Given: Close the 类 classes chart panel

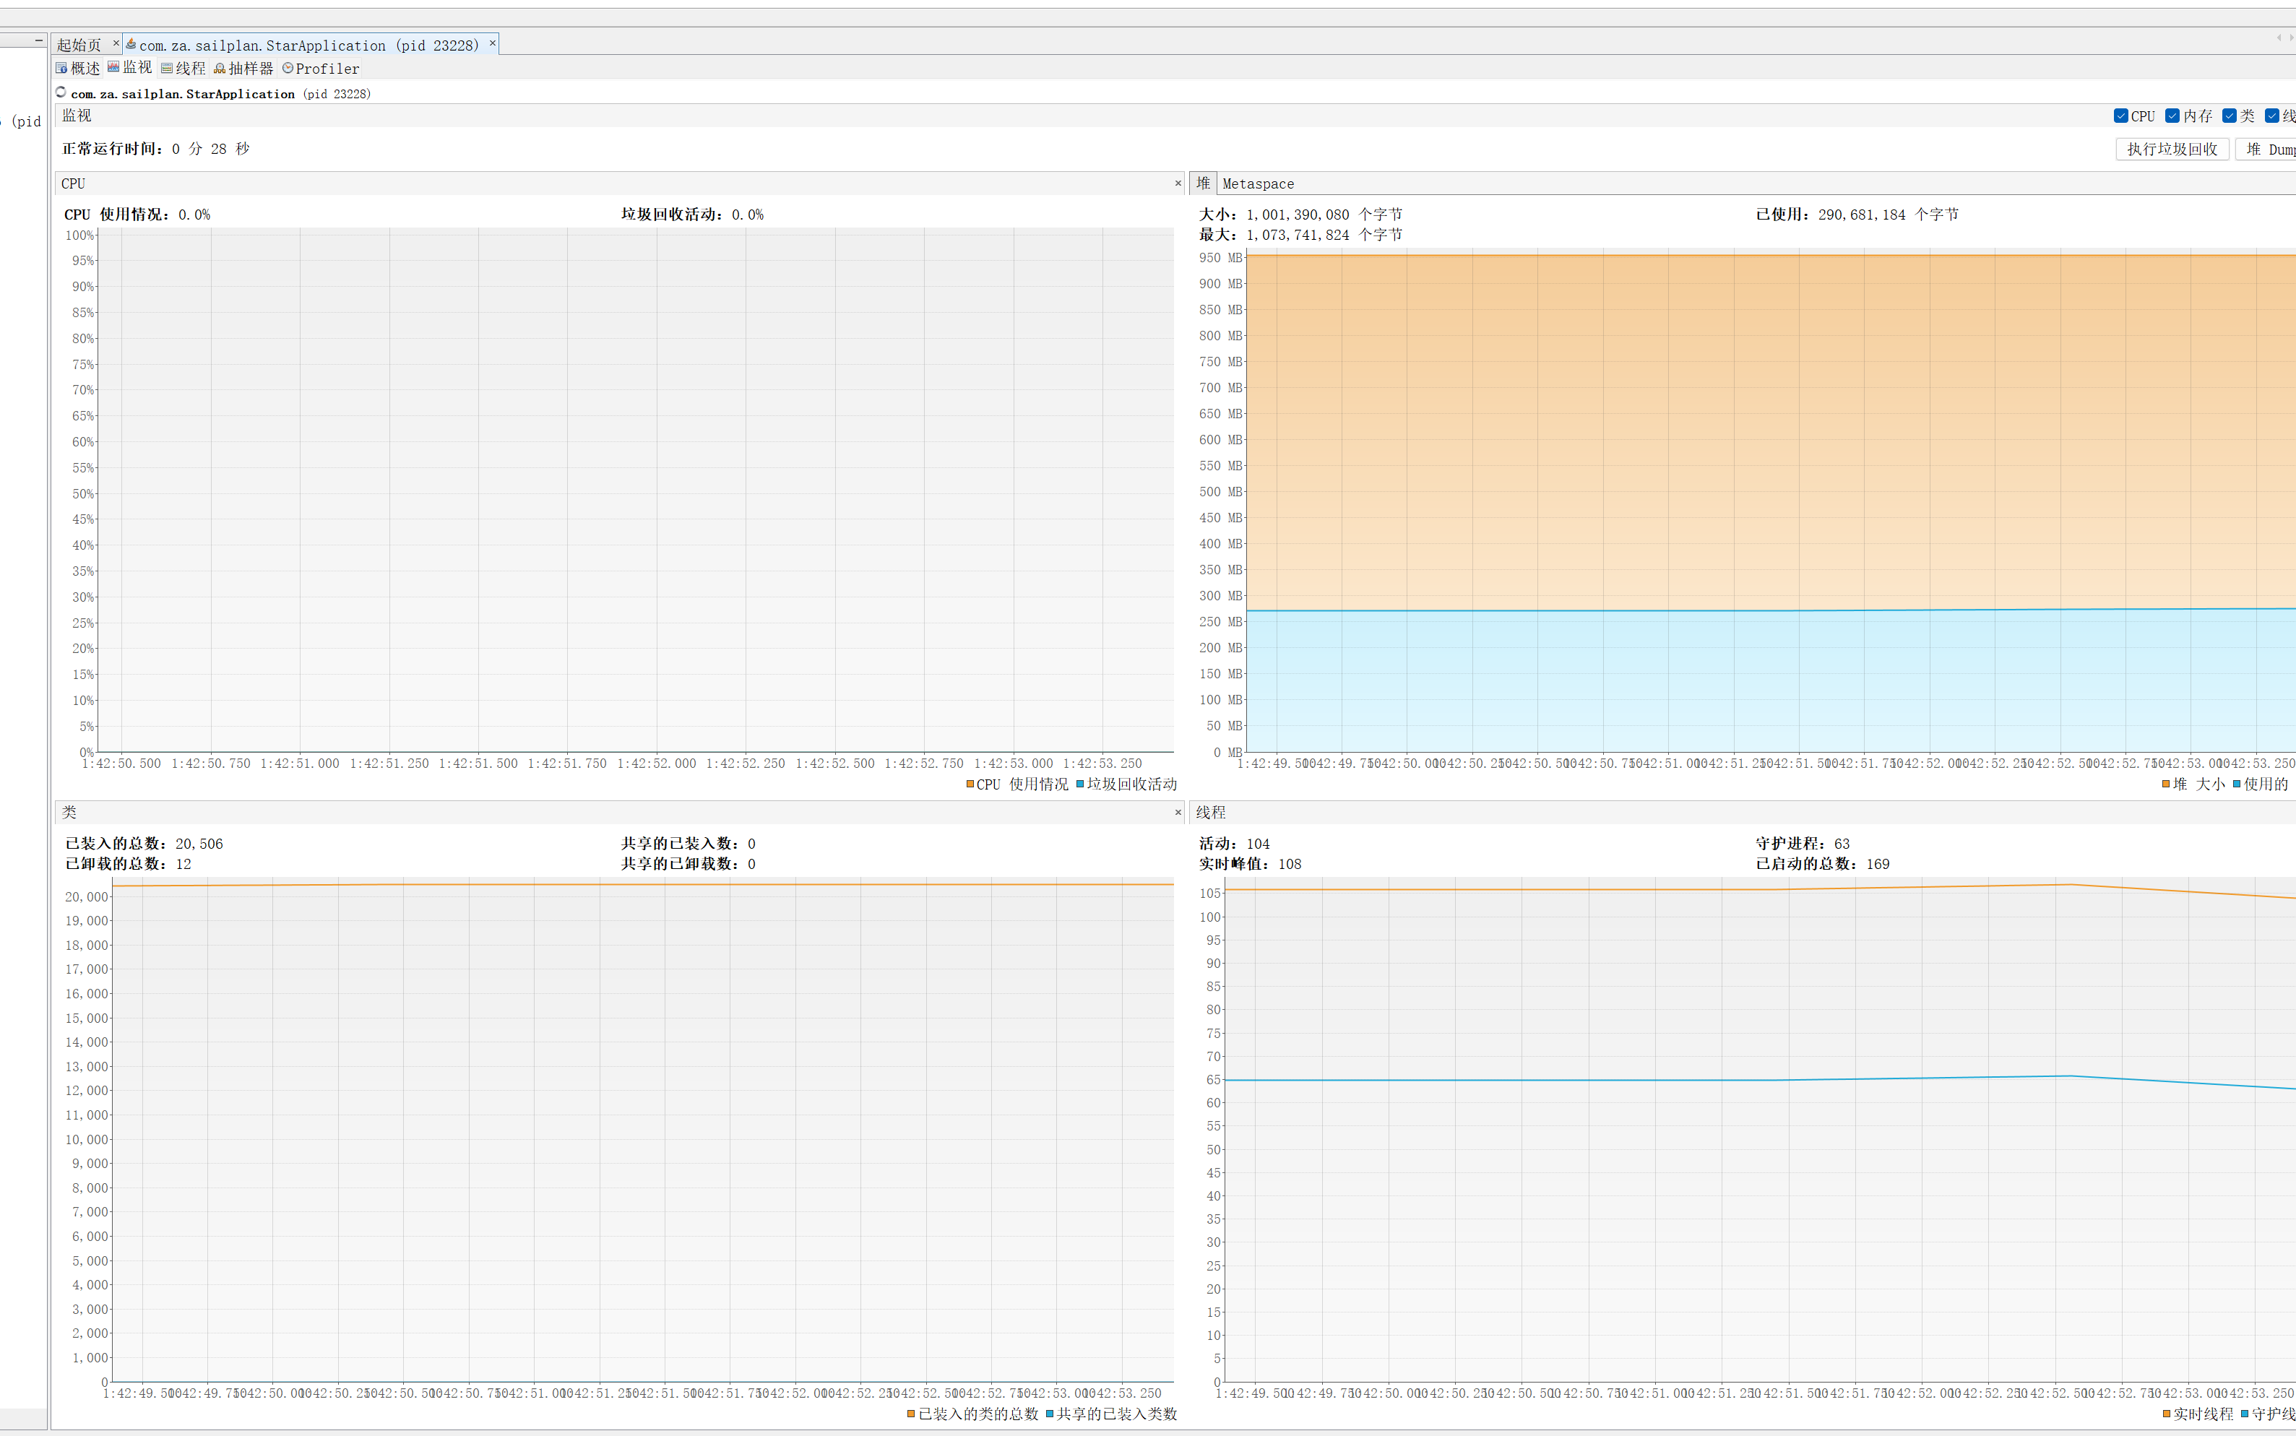Looking at the screenshot, I should [1178, 812].
